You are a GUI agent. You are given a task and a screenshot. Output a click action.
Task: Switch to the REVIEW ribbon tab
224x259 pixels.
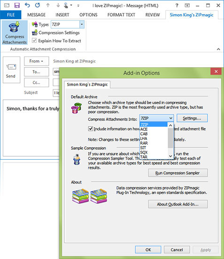(153, 15)
